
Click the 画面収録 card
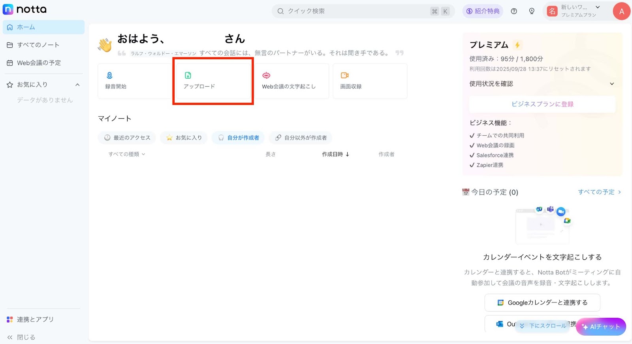point(370,81)
